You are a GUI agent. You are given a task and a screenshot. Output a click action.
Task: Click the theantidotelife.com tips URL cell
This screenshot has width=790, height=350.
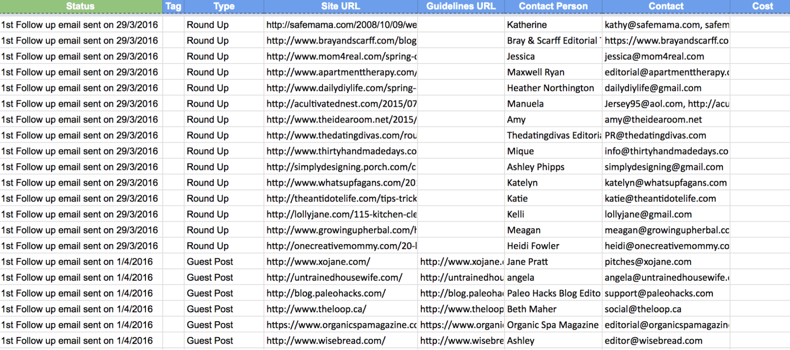(341, 199)
